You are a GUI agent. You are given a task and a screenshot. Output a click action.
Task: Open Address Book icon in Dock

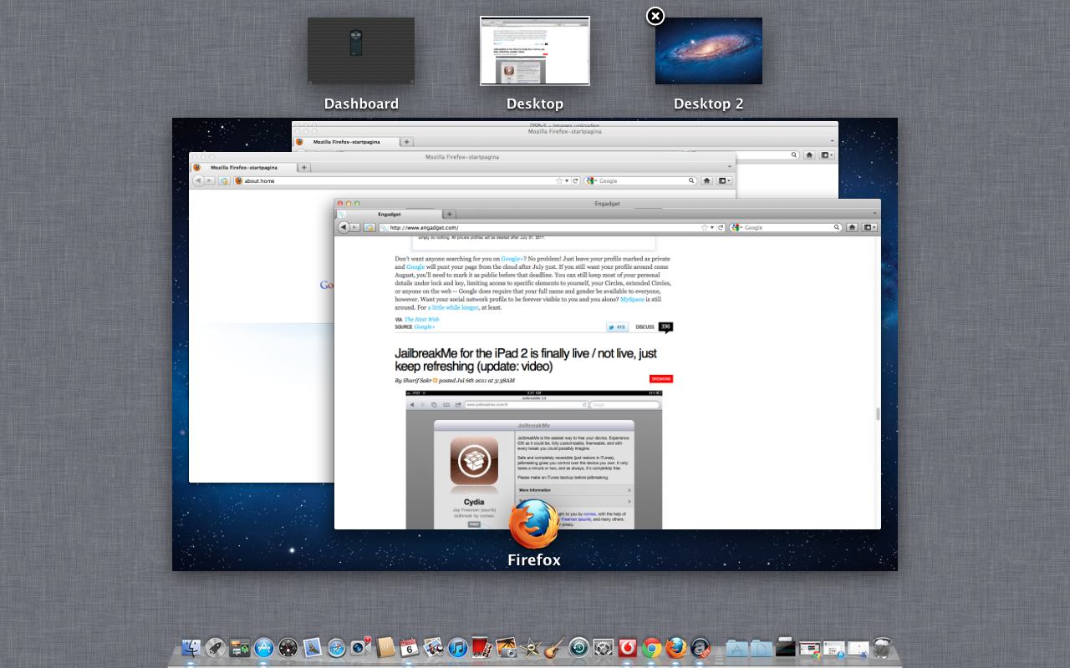pyautogui.click(x=385, y=648)
